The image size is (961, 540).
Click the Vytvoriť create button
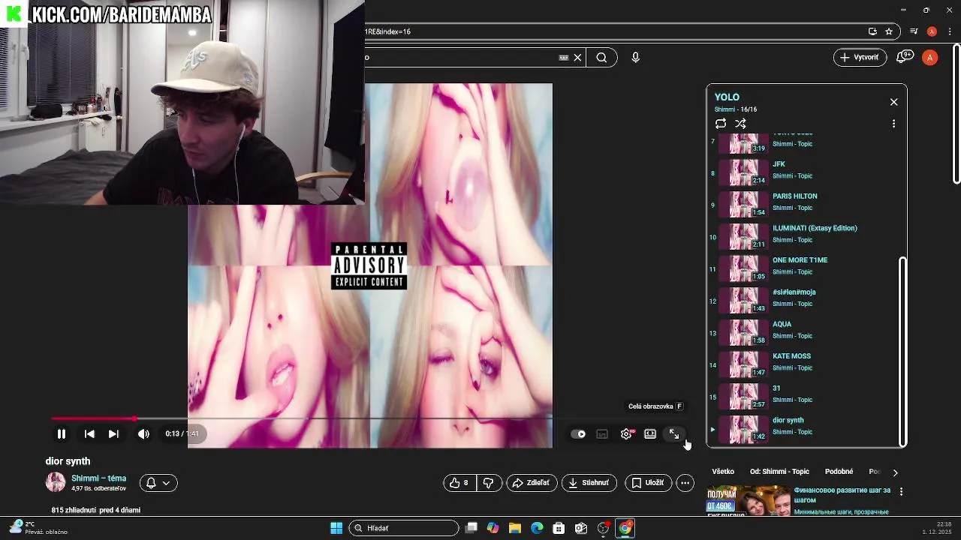pyautogui.click(x=860, y=58)
